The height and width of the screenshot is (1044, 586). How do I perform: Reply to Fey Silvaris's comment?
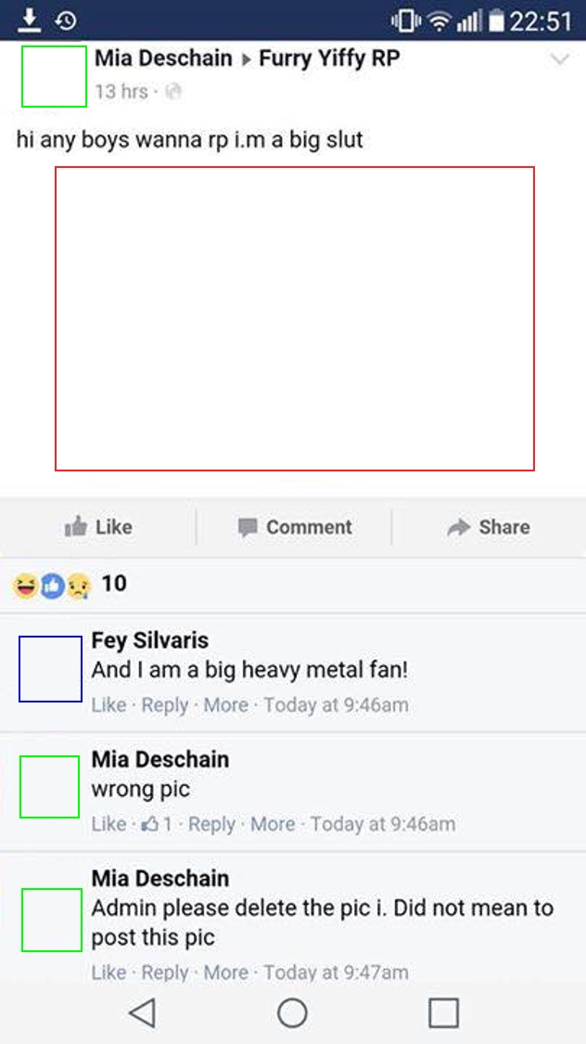click(165, 705)
